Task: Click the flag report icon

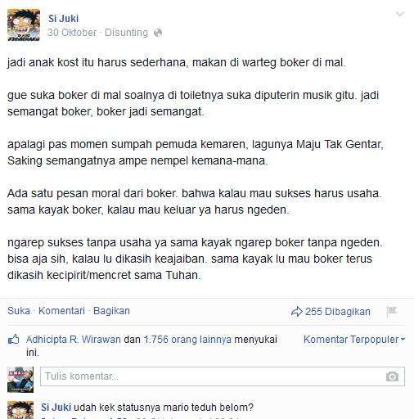Action: click(x=392, y=312)
